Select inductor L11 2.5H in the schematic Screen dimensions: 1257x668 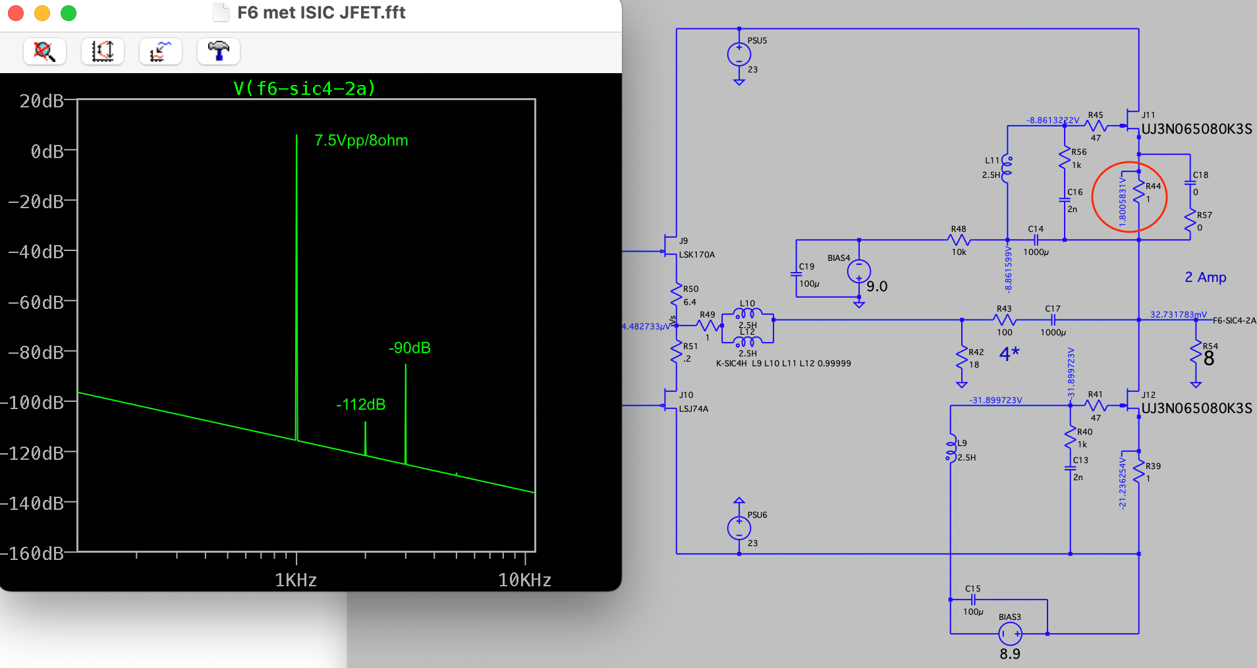point(1007,169)
